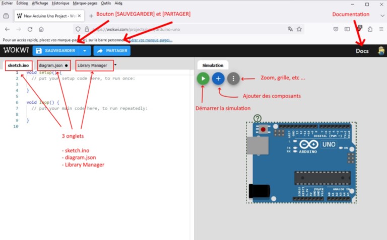Click the shield tracking protection icon
This screenshot has height=240, width=387.
click(x=78, y=29)
